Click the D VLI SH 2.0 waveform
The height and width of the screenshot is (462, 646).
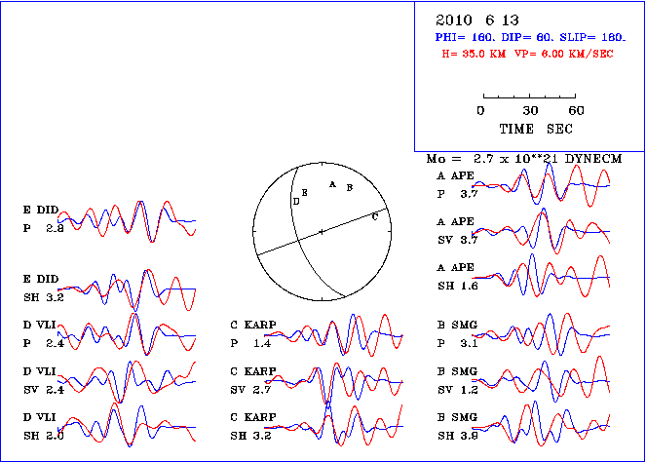tap(127, 425)
